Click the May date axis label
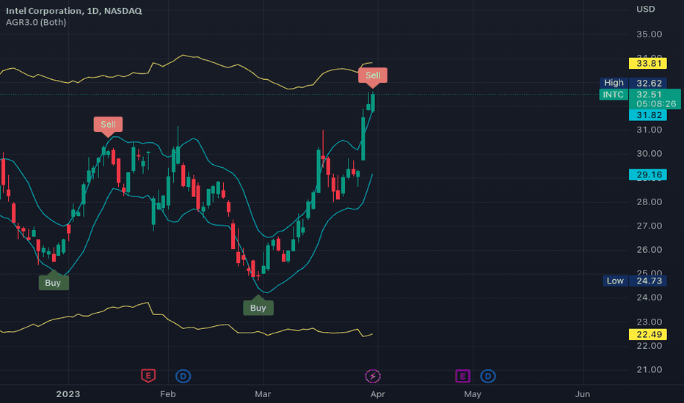Viewport: 684px width, 403px height. [x=473, y=394]
